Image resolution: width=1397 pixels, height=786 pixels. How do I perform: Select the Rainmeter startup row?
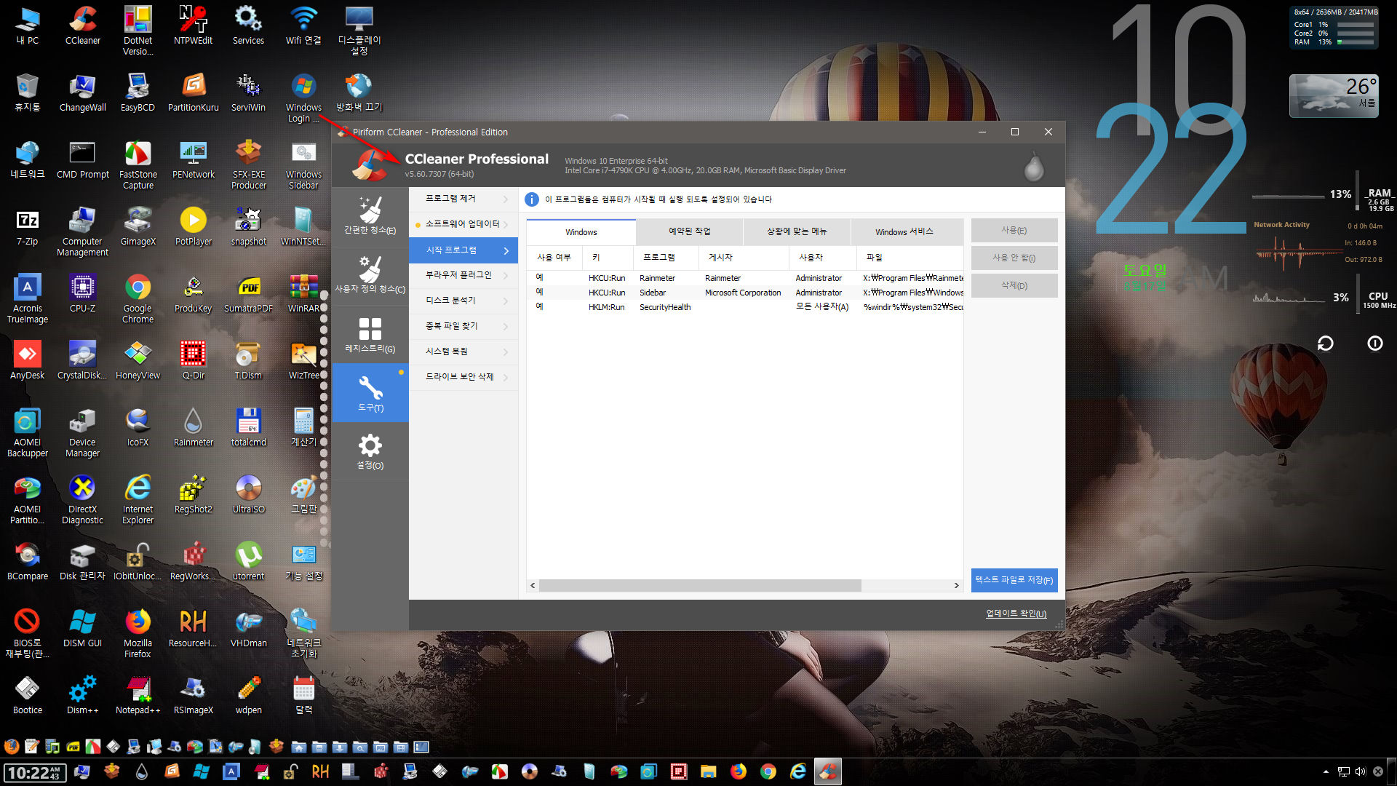[745, 278]
